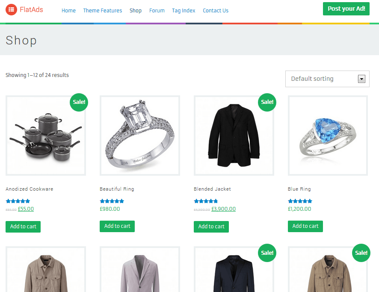Click the Shop page heading
The height and width of the screenshot is (292, 379).
coord(21,40)
